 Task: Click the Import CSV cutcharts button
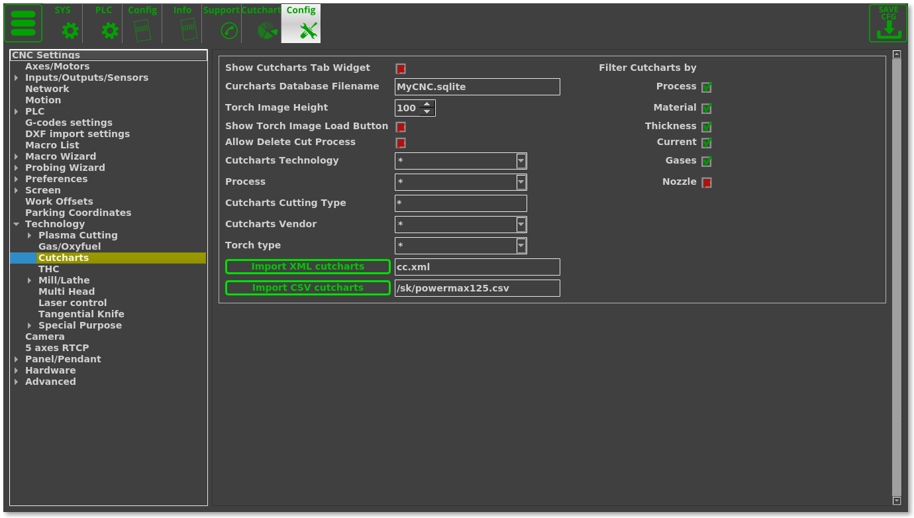point(308,287)
